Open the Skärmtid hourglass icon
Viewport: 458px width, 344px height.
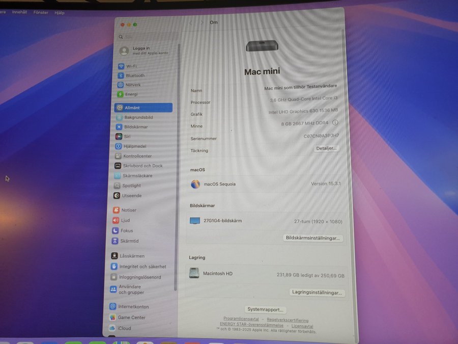115,241
